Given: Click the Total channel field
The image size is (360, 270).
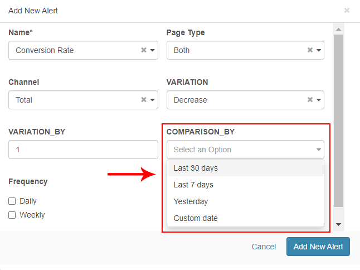Looking at the screenshot, I should tap(83, 100).
